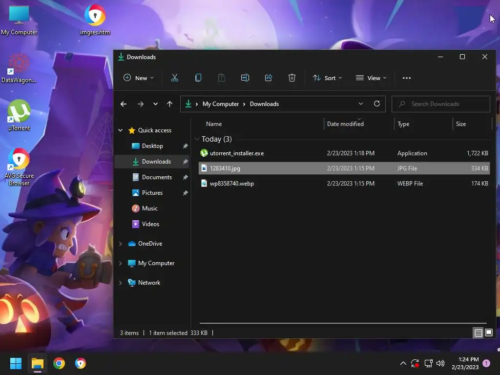Image resolution: width=500 pixels, height=375 pixels.
Task: Open AVG Secure Browser from taskbar
Action: coord(81,363)
